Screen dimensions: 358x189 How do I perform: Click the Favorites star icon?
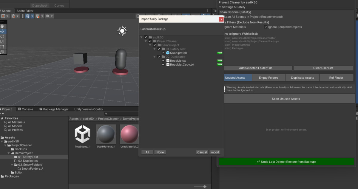2,118
